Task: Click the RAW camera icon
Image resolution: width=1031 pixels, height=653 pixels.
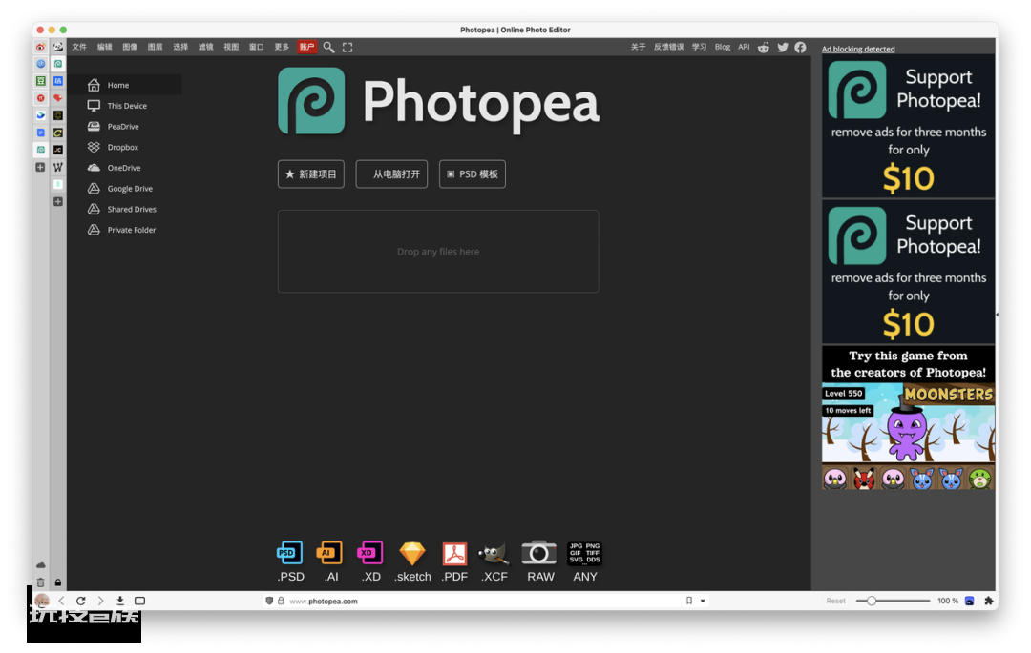Action: click(x=539, y=553)
